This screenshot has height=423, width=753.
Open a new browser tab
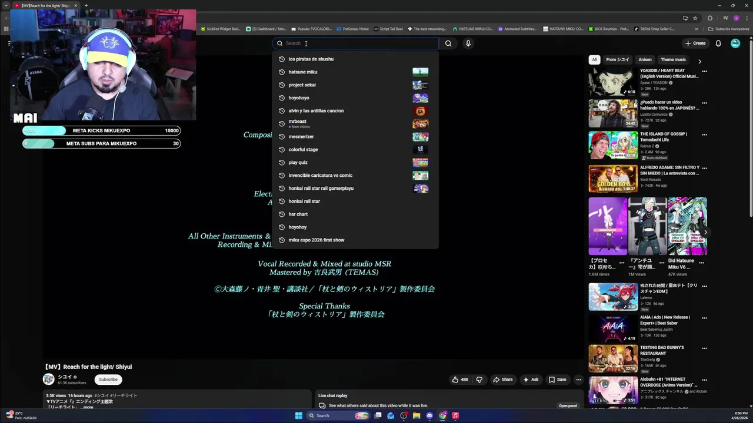coord(86,5)
